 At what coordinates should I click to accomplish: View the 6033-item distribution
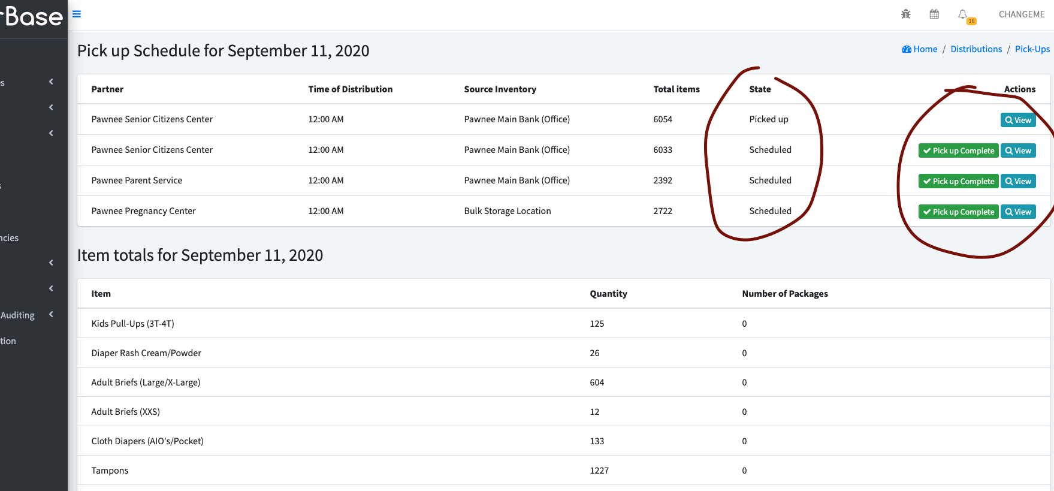pos(1018,150)
